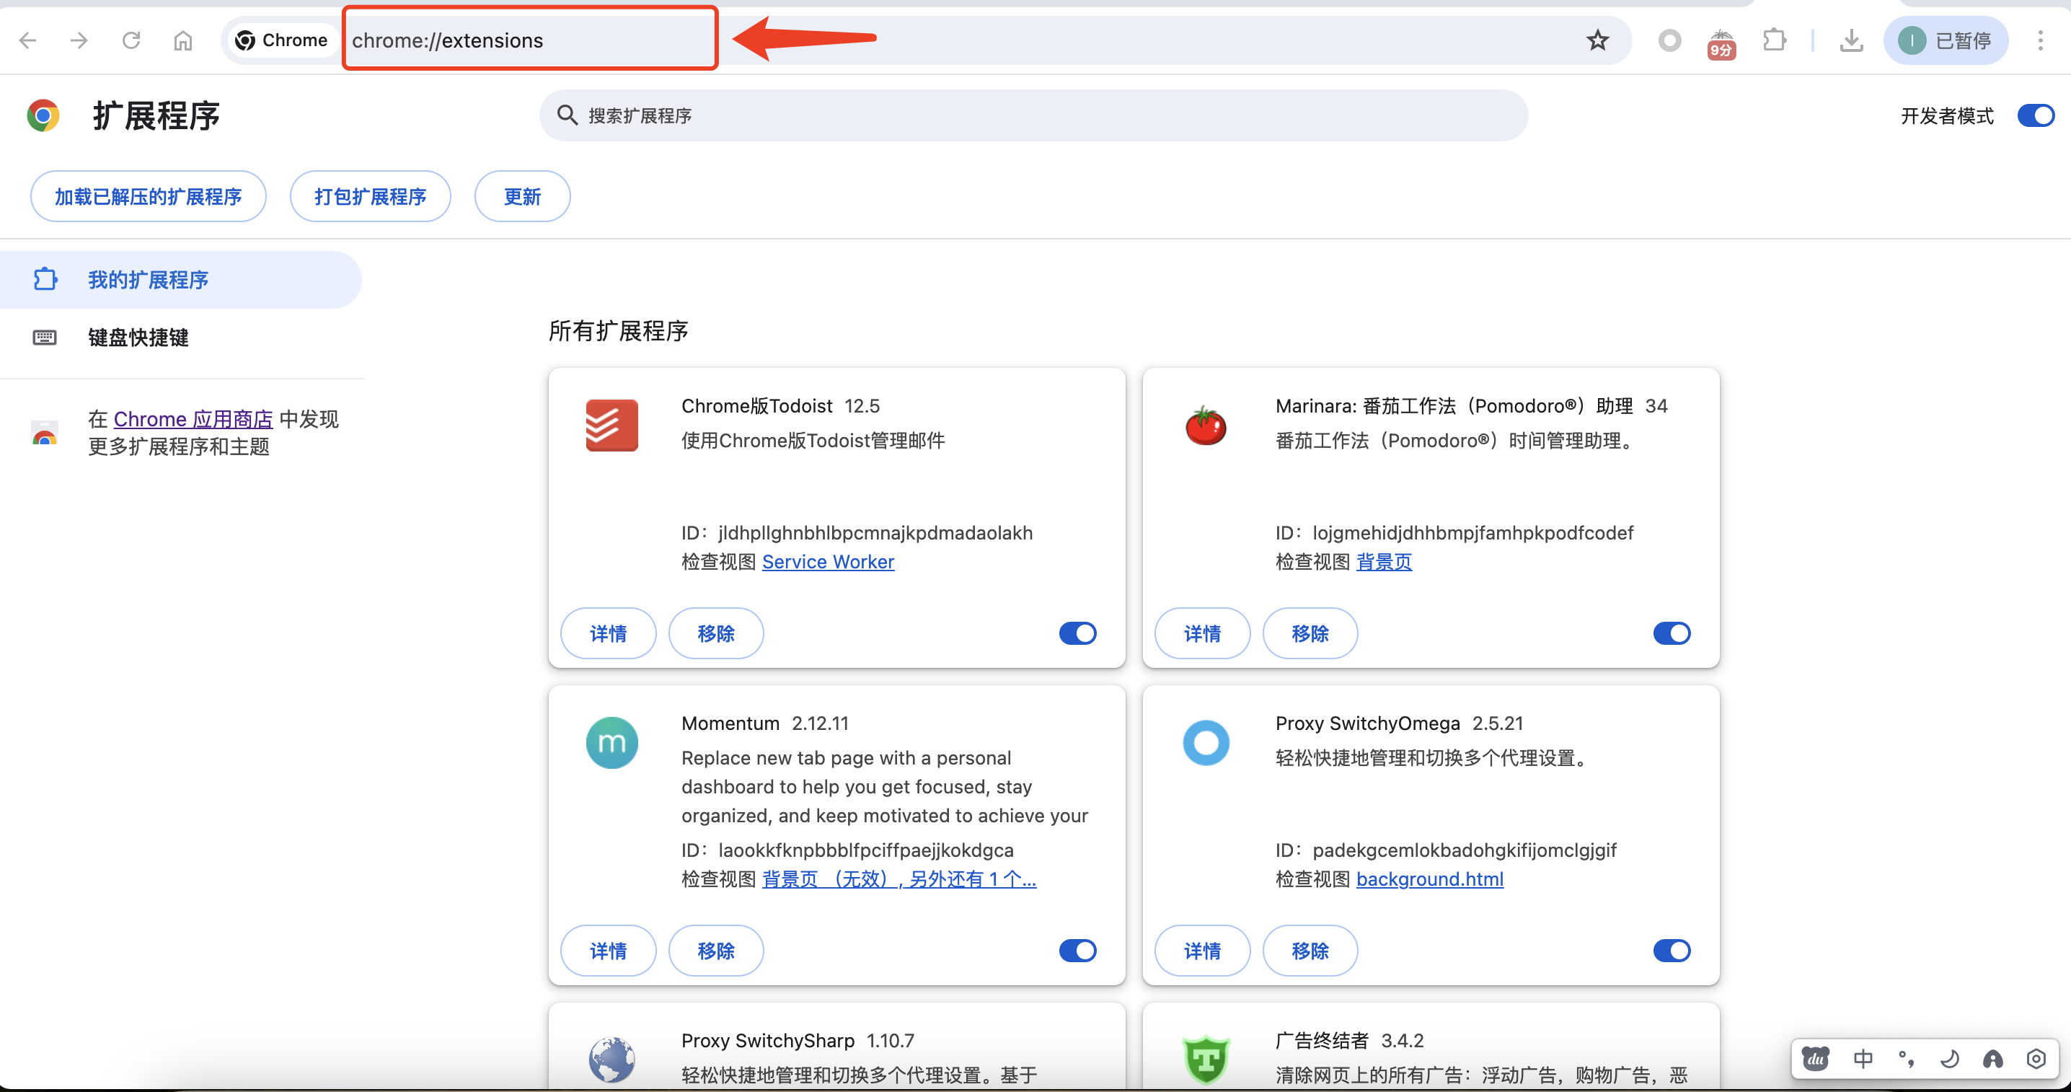Turn off 开发者模式 toggle

2035,116
